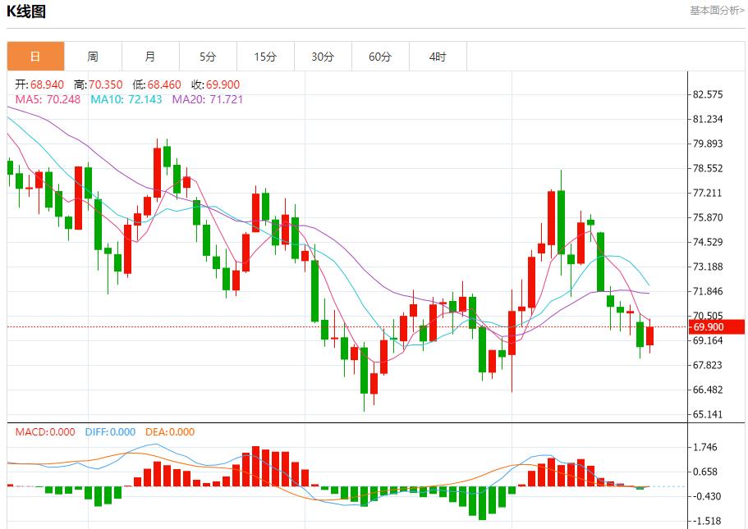Click the DIFF value label

coord(110,432)
